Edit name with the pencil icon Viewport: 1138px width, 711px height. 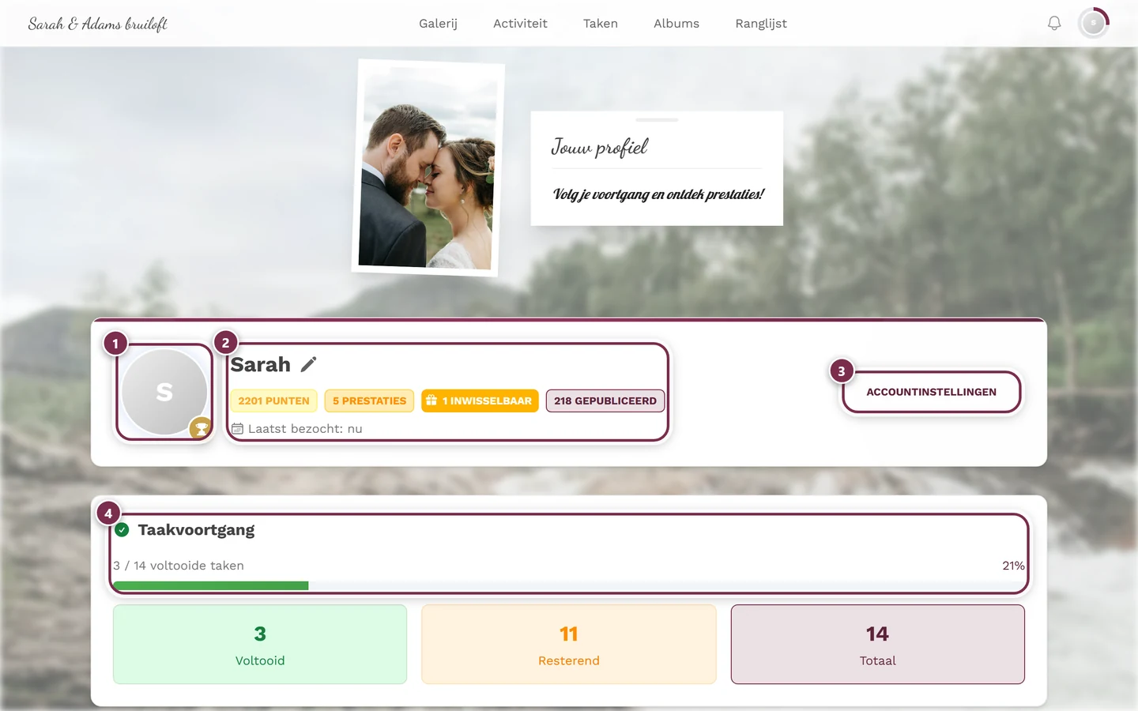(308, 364)
